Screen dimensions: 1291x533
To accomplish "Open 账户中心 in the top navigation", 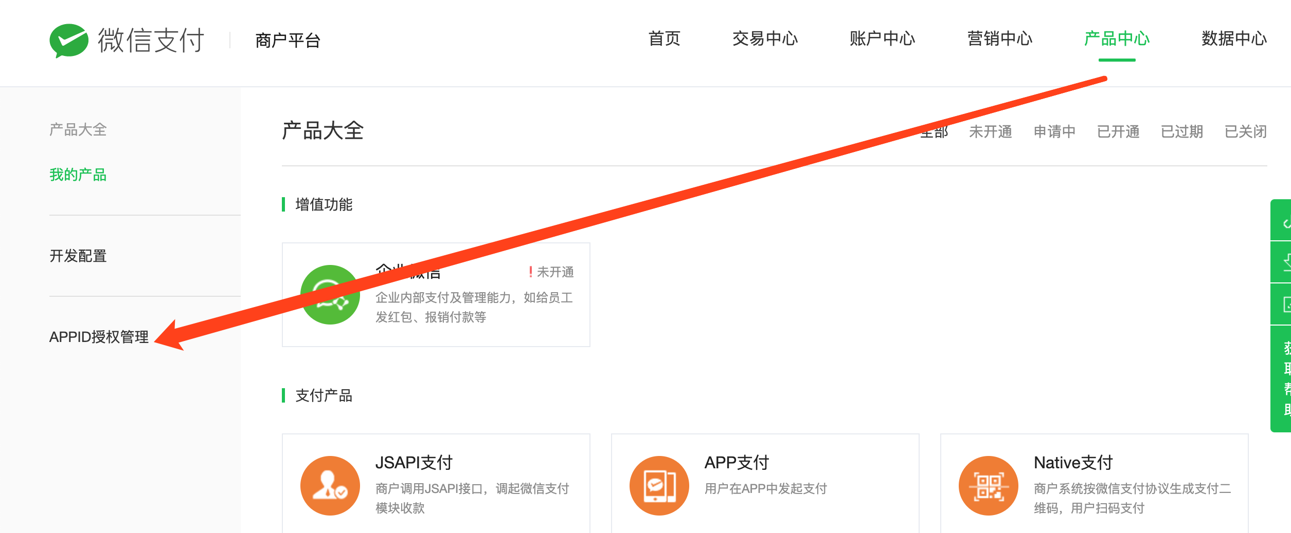I will point(882,39).
